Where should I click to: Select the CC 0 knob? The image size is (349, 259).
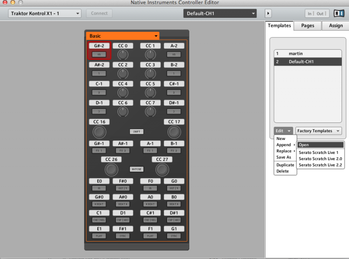tap(123, 55)
